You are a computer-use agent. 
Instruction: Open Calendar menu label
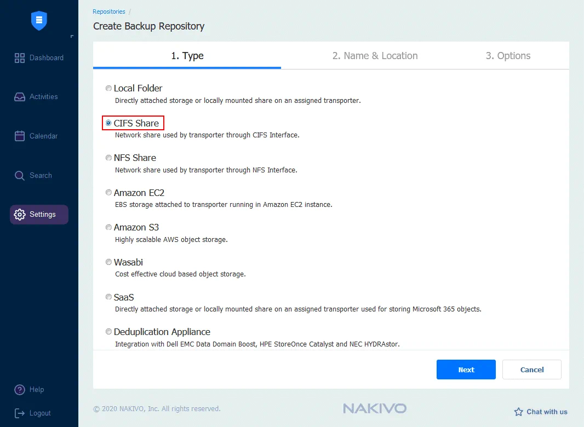(44, 136)
